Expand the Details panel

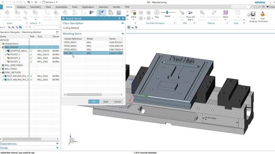coord(57,148)
